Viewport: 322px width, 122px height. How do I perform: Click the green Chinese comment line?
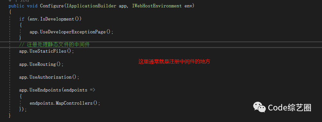coord(54,44)
